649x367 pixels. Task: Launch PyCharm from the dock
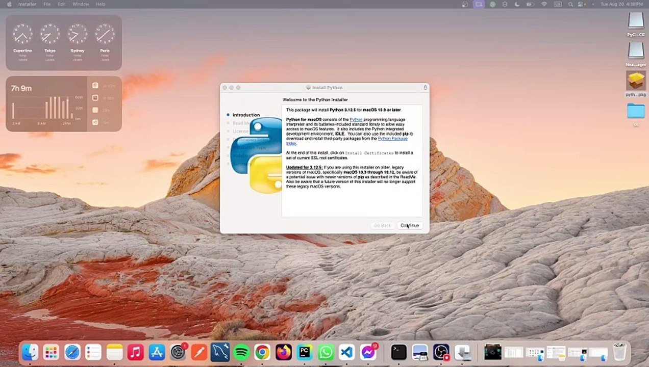[305, 352]
